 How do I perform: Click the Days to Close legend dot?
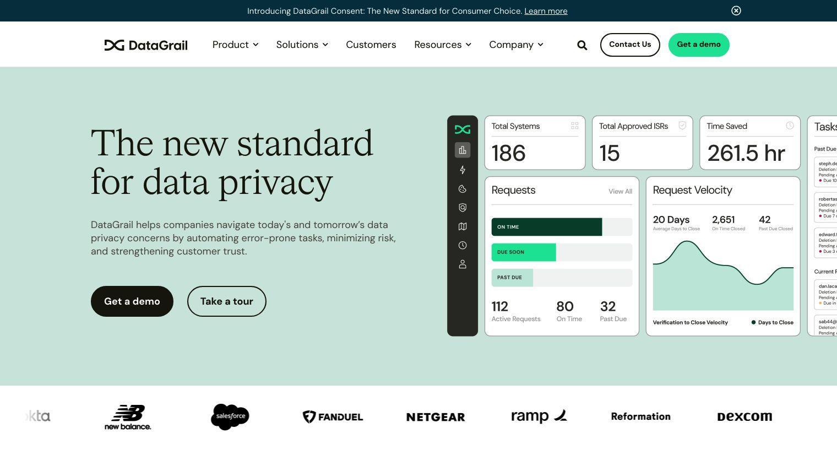tap(753, 322)
